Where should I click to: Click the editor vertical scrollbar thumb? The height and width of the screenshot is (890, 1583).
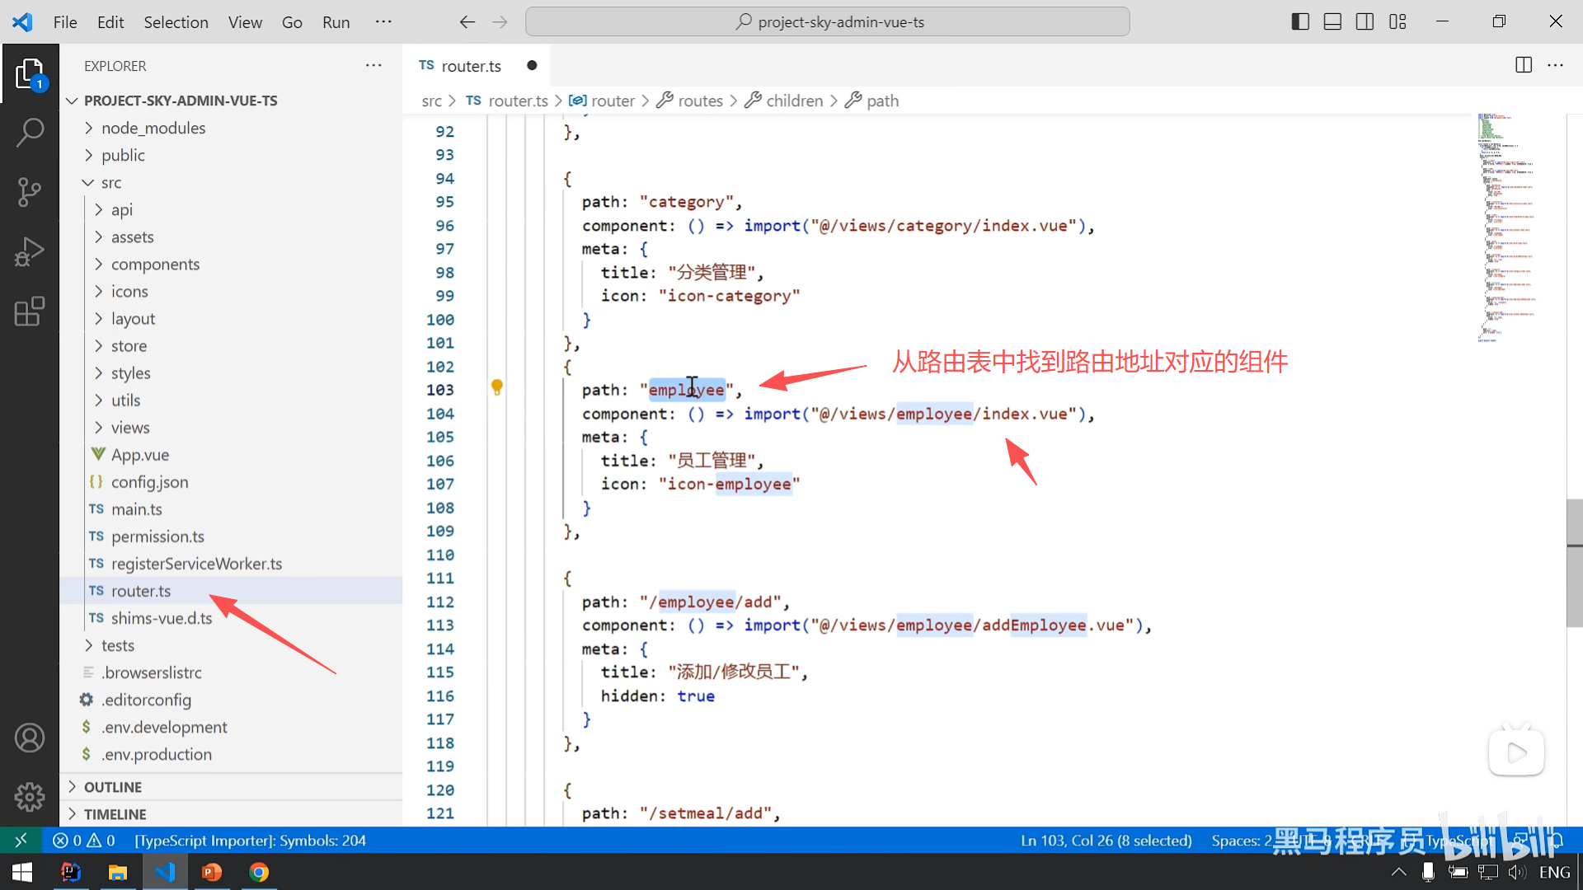pos(1574,564)
